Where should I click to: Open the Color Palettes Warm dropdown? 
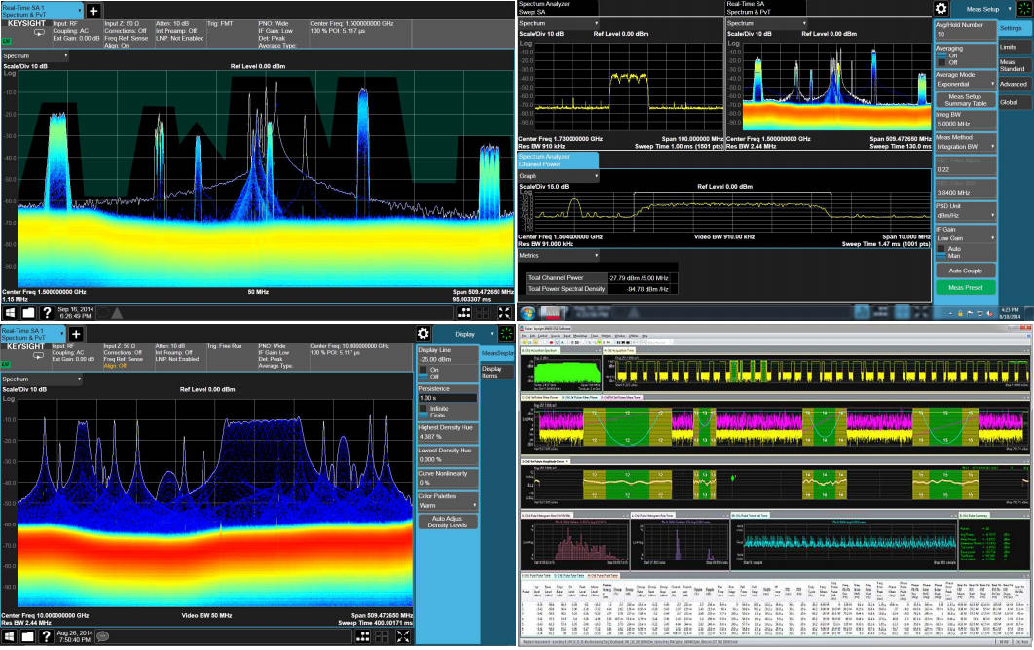pyautogui.click(x=447, y=506)
